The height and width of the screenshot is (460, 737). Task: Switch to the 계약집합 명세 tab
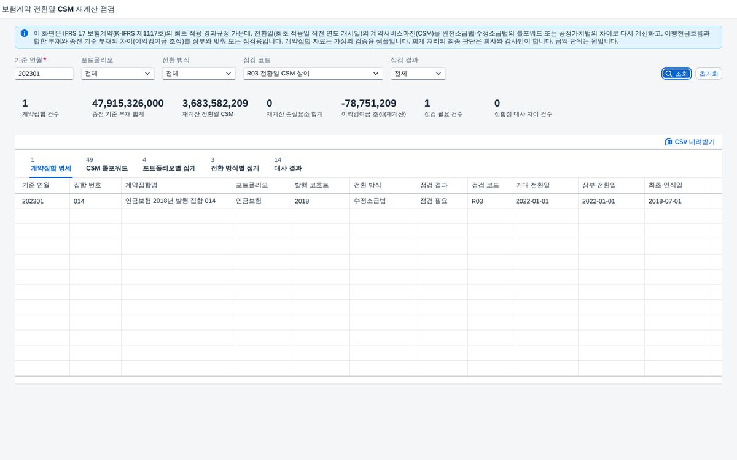[51, 164]
